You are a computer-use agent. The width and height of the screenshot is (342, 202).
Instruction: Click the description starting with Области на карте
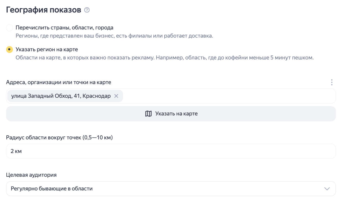(164, 57)
